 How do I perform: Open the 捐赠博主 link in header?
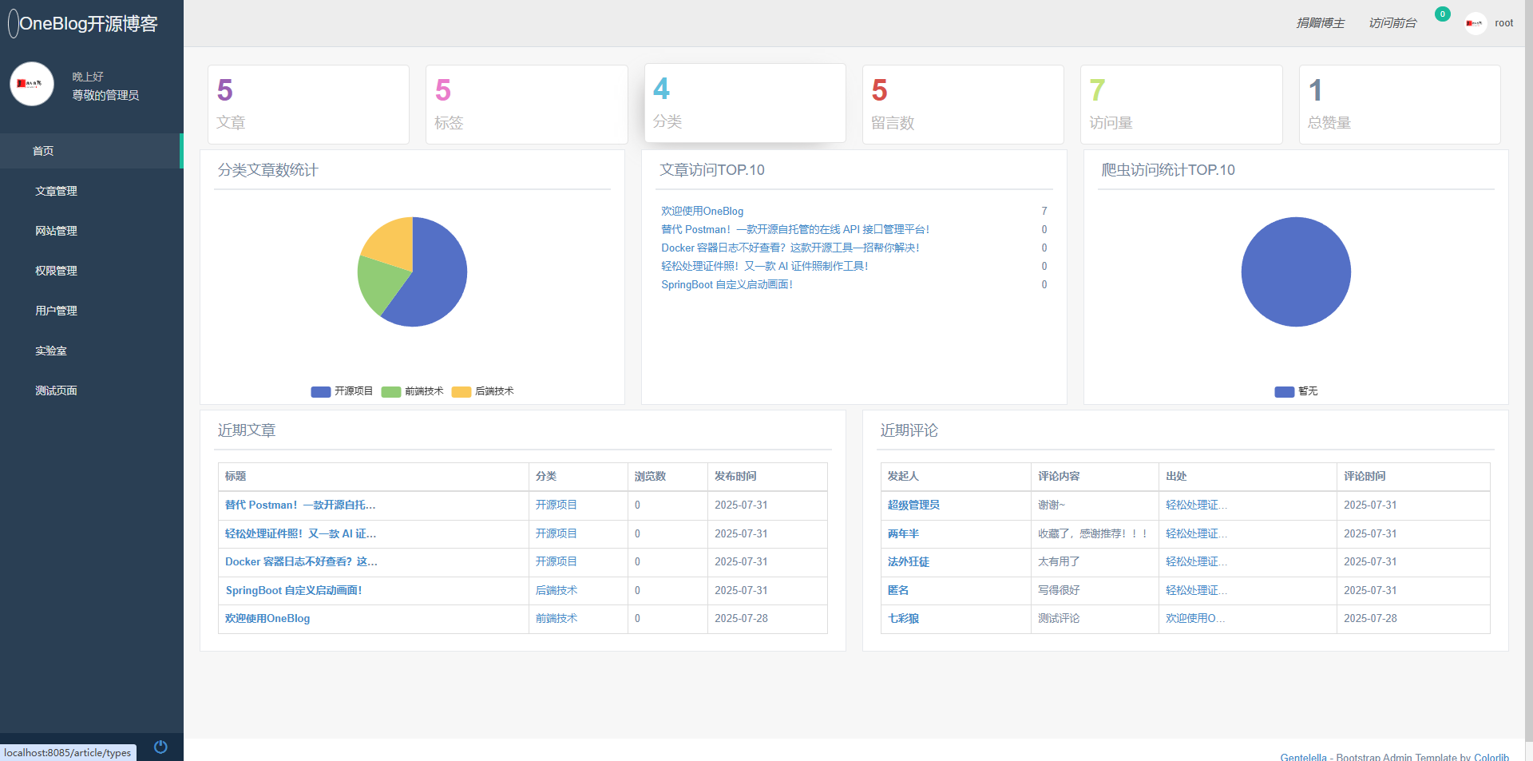[x=1320, y=23]
